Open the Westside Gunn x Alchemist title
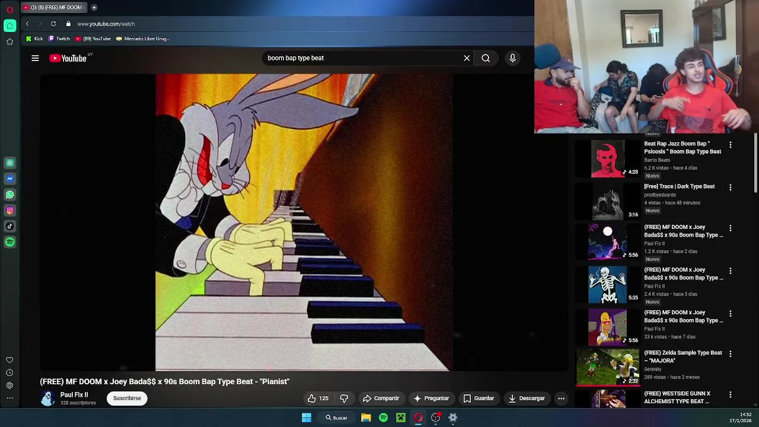 coord(677,397)
